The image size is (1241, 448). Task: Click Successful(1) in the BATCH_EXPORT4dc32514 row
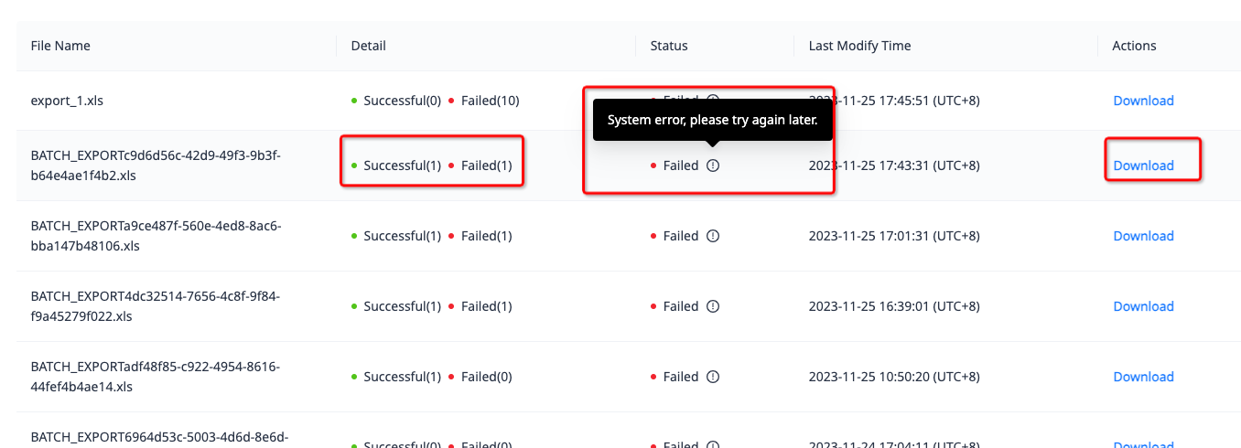tap(402, 306)
